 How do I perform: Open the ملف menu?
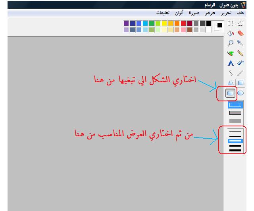[240, 13]
